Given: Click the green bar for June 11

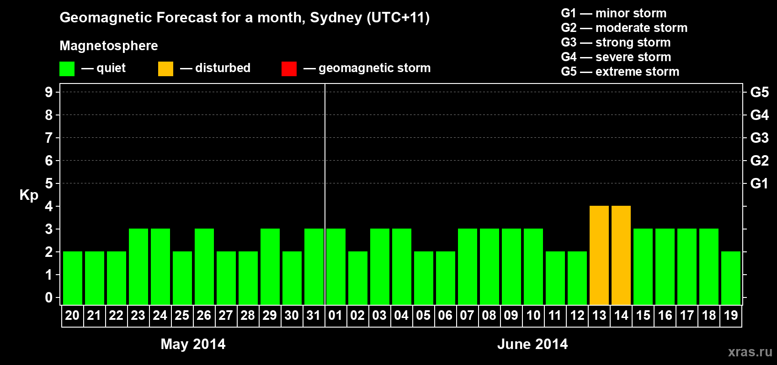Looking at the screenshot, I should [555, 278].
